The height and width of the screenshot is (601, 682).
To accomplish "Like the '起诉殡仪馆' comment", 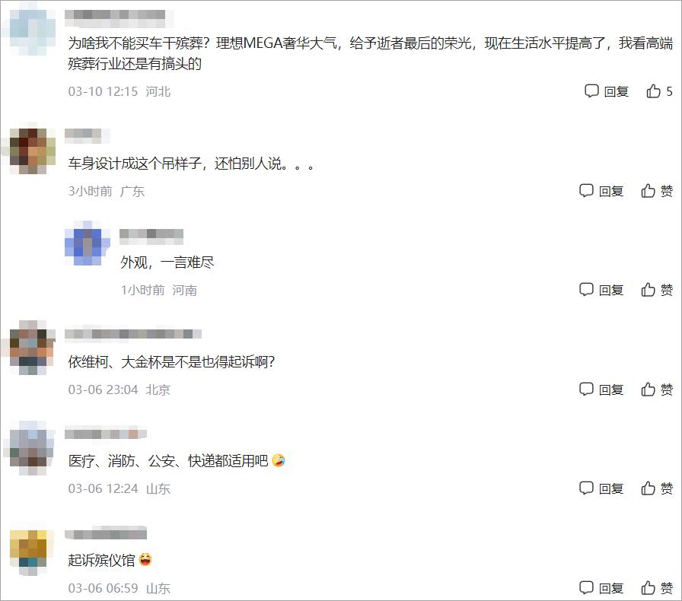I will [657, 588].
